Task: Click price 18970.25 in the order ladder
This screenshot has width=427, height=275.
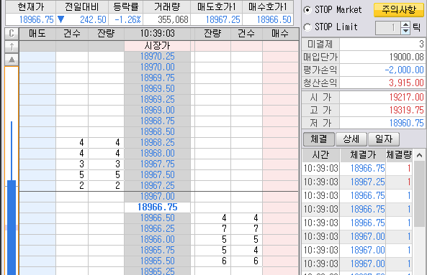Action: pos(157,57)
